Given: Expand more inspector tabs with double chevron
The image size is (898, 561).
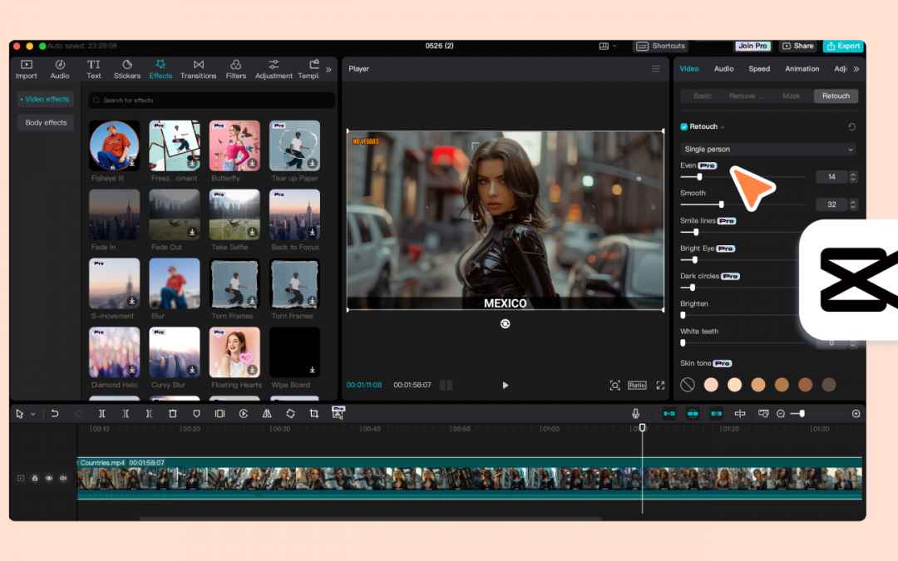Looking at the screenshot, I should [856, 69].
